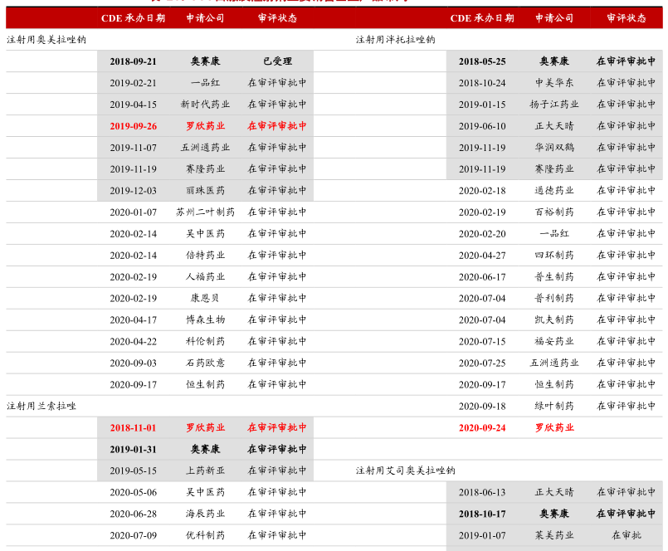Select the 石药欧意 company name
This screenshot has width=668, height=551.
click(205, 363)
